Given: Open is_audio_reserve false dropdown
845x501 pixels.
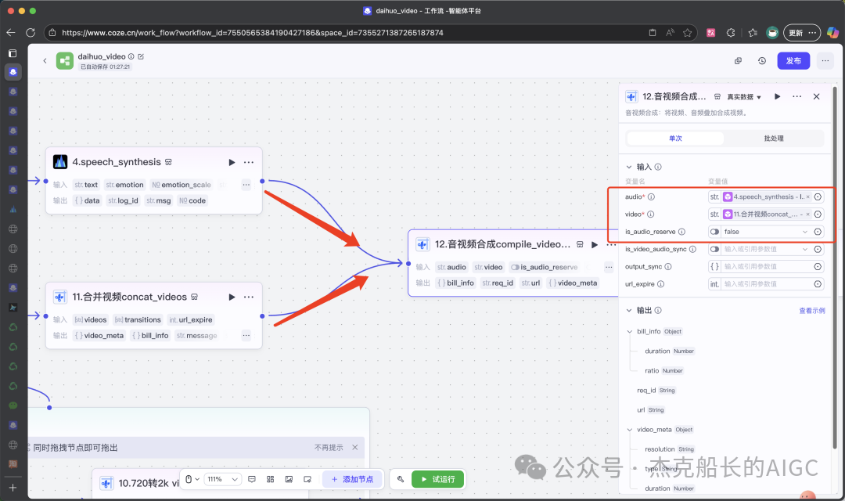Looking at the screenshot, I should (766, 232).
